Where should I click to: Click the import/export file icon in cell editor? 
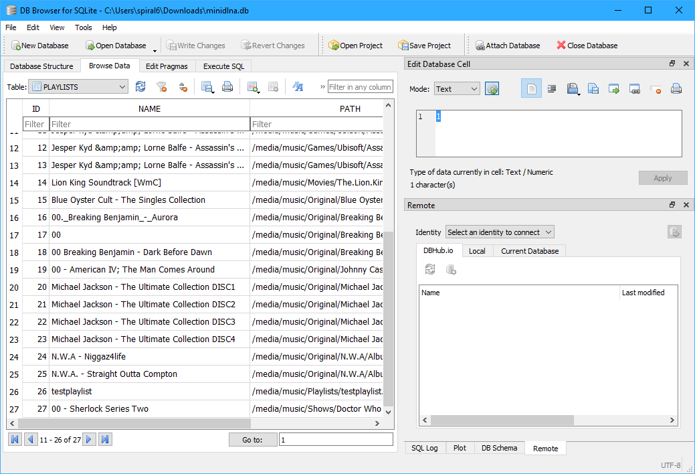coord(593,89)
